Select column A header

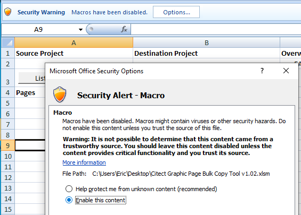pos(74,42)
